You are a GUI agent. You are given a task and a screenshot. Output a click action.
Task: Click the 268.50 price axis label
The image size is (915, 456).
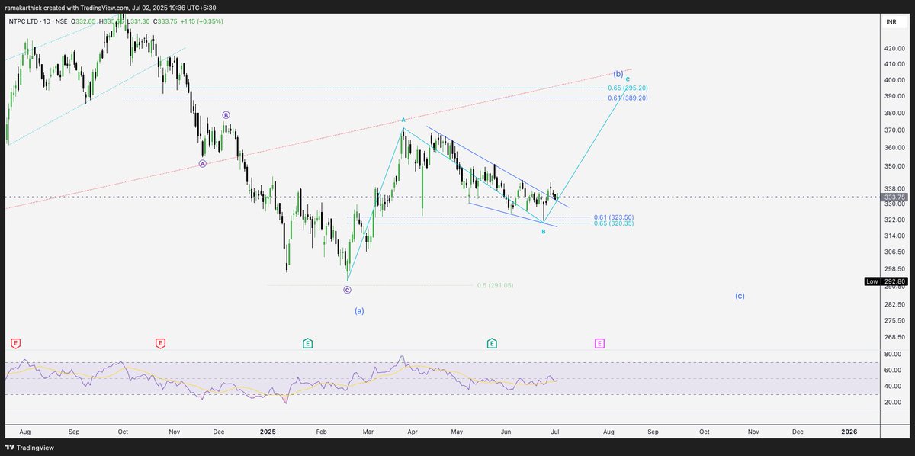coord(894,337)
